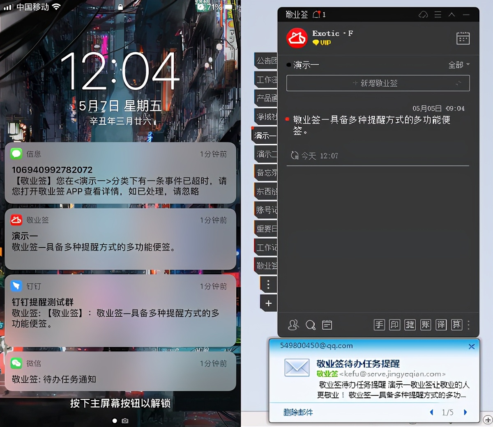Click the notification bell showing 1
493x427 pixels.
(317, 14)
